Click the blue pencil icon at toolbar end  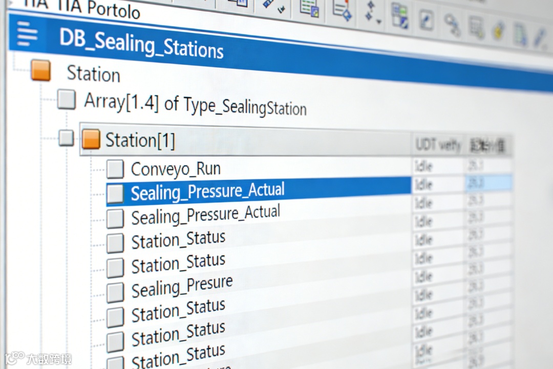[x=540, y=37]
